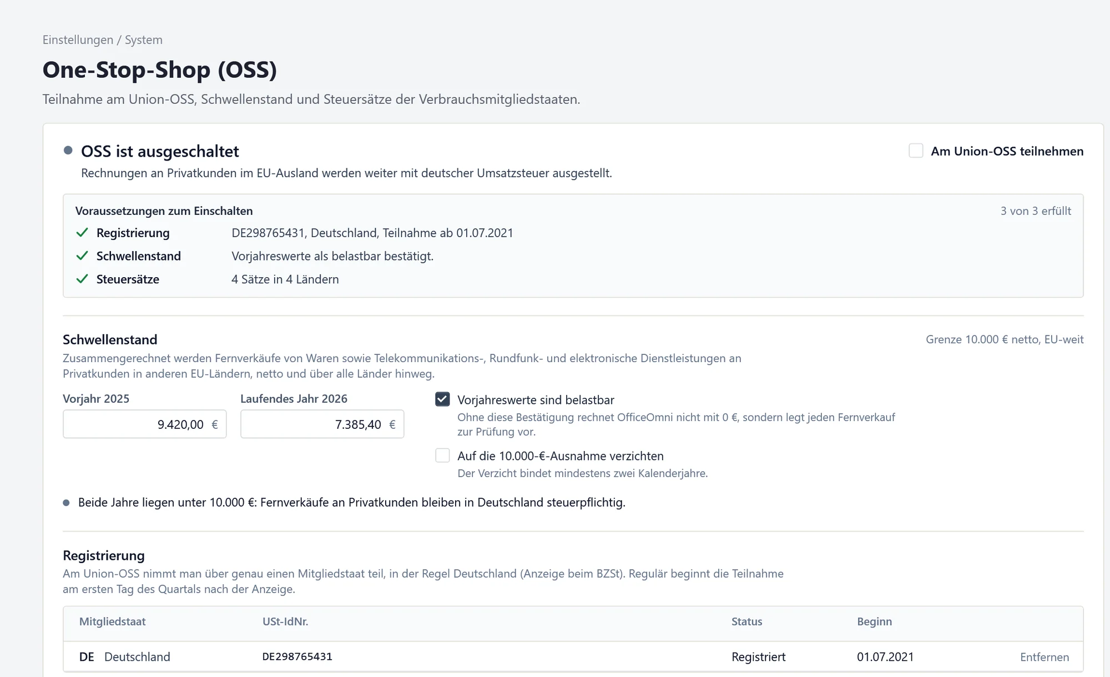Click the Vorjahr 2025 amount field
The width and height of the screenshot is (1110, 677).
(144, 424)
